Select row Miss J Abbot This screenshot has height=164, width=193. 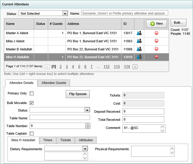(x=86, y=41)
